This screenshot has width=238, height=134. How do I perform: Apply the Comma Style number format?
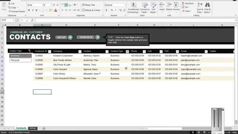(x=116, y=10)
